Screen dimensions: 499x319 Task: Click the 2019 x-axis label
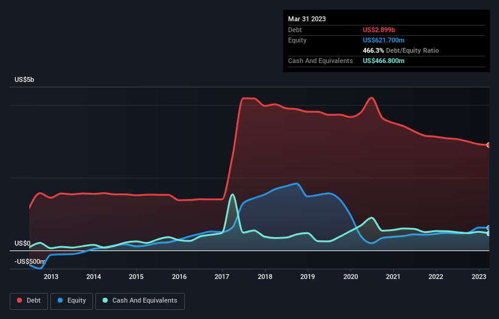(x=308, y=277)
